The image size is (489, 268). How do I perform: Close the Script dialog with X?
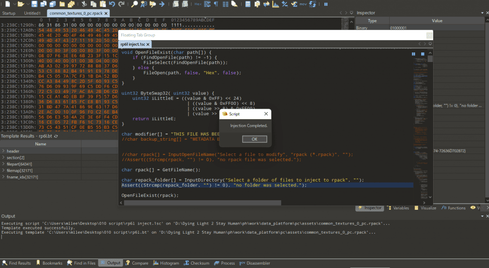(x=266, y=114)
